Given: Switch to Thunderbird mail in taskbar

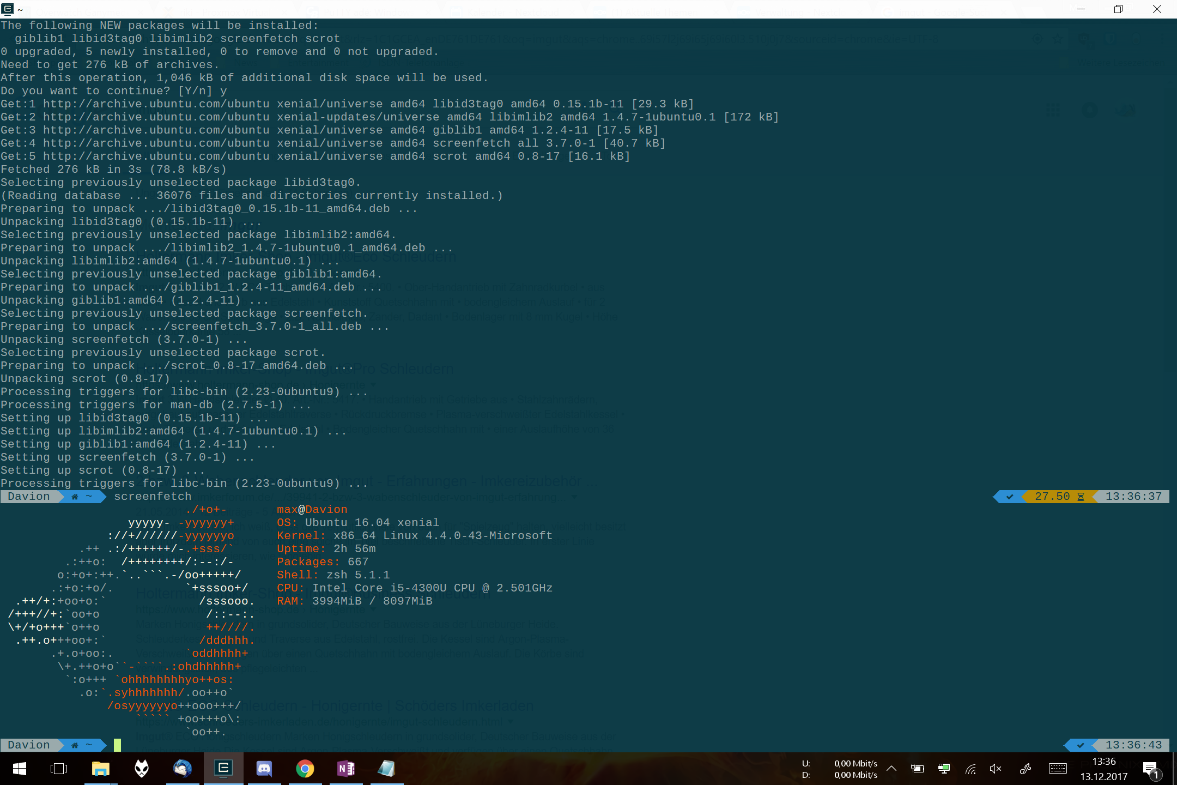Looking at the screenshot, I should pyautogui.click(x=183, y=769).
